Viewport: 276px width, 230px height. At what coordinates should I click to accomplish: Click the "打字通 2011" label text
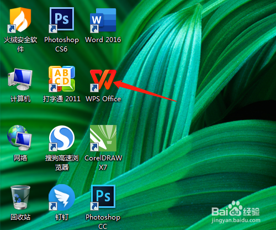coord(62,99)
